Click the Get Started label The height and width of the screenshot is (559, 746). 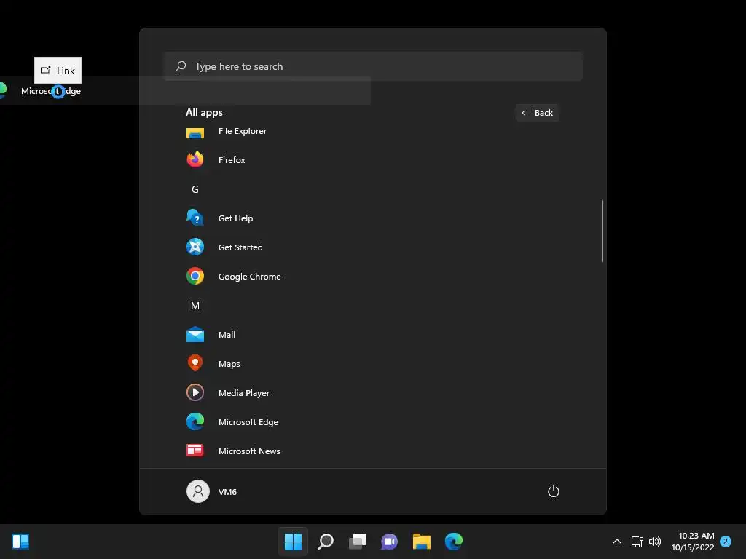pyautogui.click(x=240, y=247)
